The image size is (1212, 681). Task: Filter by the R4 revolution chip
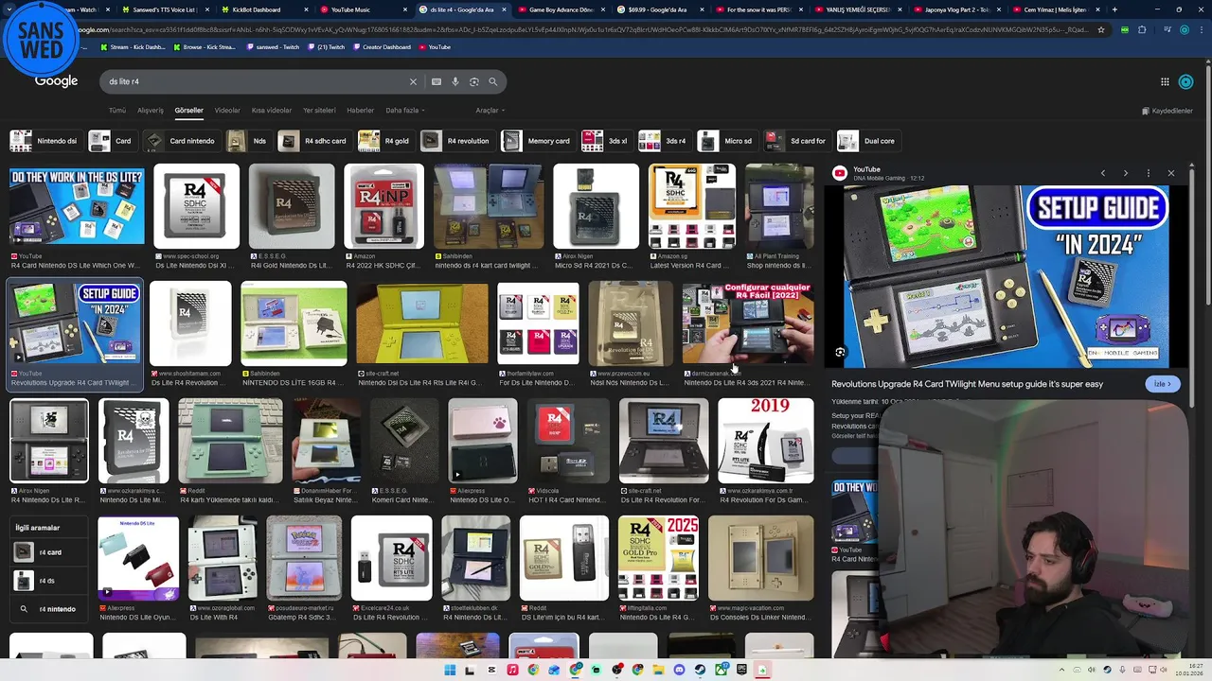click(x=457, y=141)
